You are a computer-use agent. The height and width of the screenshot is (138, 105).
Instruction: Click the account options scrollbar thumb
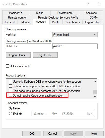tap(95, 92)
